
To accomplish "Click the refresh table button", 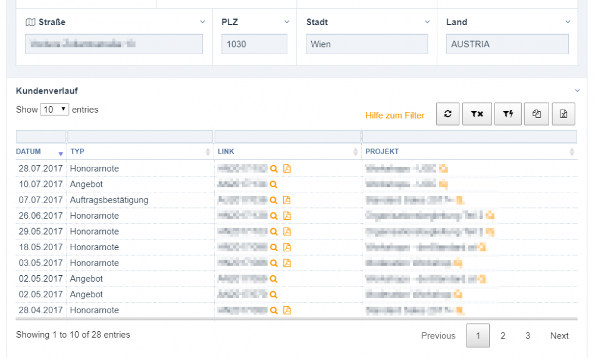I will pos(447,114).
